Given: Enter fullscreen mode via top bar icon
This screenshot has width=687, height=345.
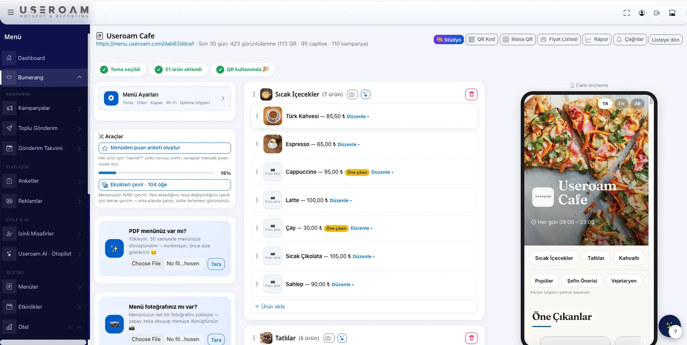Looking at the screenshot, I should coord(626,13).
